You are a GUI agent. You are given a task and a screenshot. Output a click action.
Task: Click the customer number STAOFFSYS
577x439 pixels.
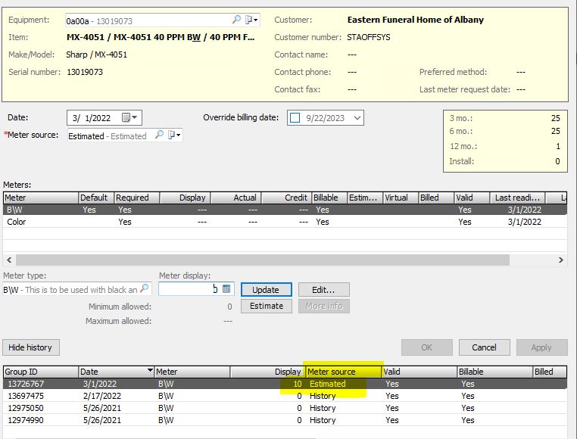tap(368, 37)
